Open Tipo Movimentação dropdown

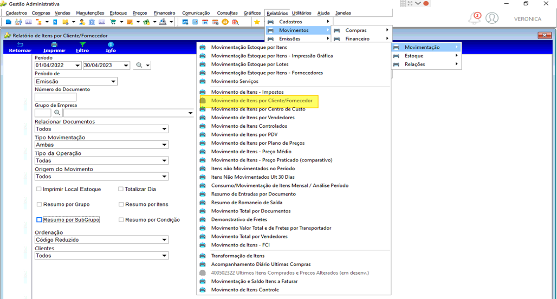[x=164, y=145]
